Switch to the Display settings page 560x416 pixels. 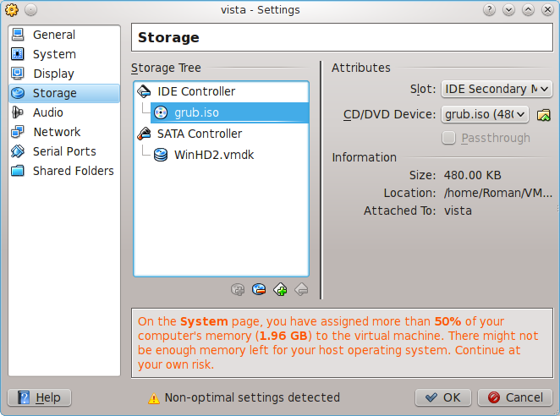pyautogui.click(x=64, y=74)
